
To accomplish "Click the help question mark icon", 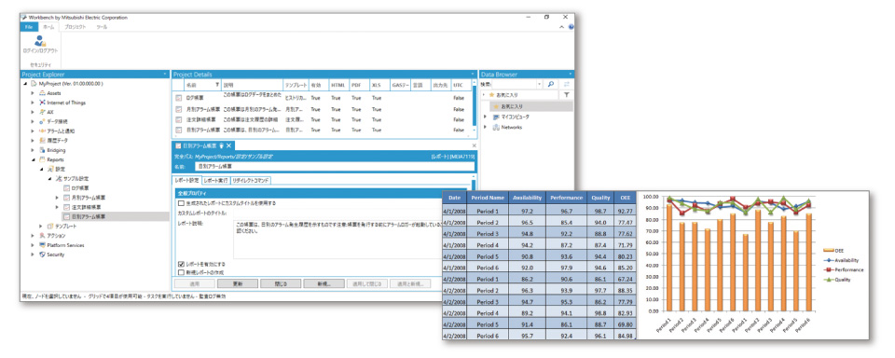I will [571, 27].
